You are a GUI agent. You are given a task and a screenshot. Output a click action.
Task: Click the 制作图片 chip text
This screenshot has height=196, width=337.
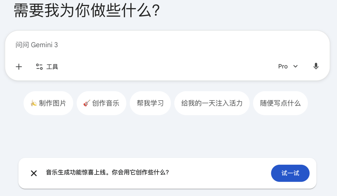(52, 103)
